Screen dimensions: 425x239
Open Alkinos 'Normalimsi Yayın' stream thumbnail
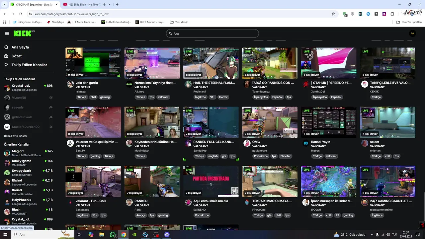click(x=152, y=63)
